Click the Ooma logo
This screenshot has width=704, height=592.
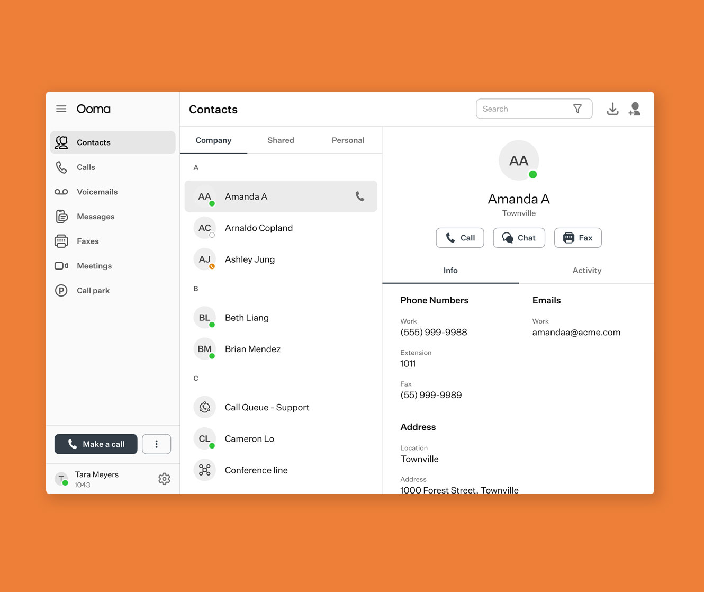94,109
